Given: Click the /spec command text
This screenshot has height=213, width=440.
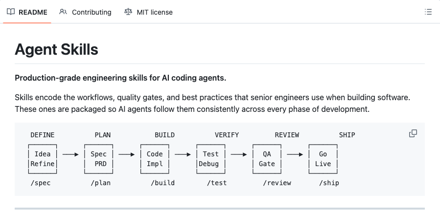Looking at the screenshot, I should (41, 183).
